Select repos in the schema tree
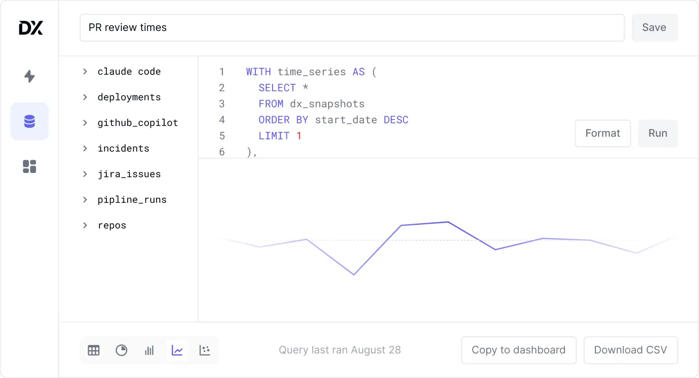Viewport: 699px width, 378px height. (x=112, y=225)
